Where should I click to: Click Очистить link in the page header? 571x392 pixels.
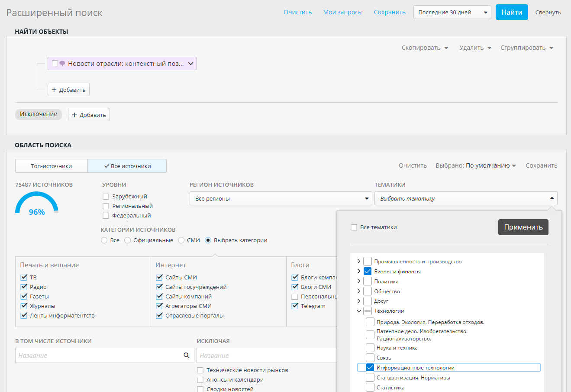(x=298, y=12)
